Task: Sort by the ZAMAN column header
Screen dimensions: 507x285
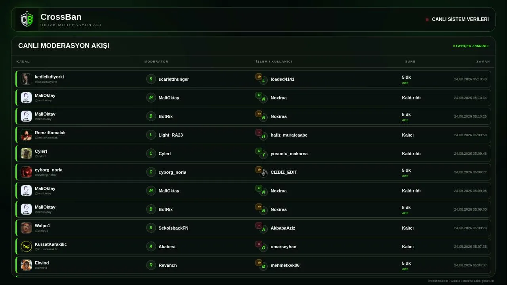Action: 483,61
